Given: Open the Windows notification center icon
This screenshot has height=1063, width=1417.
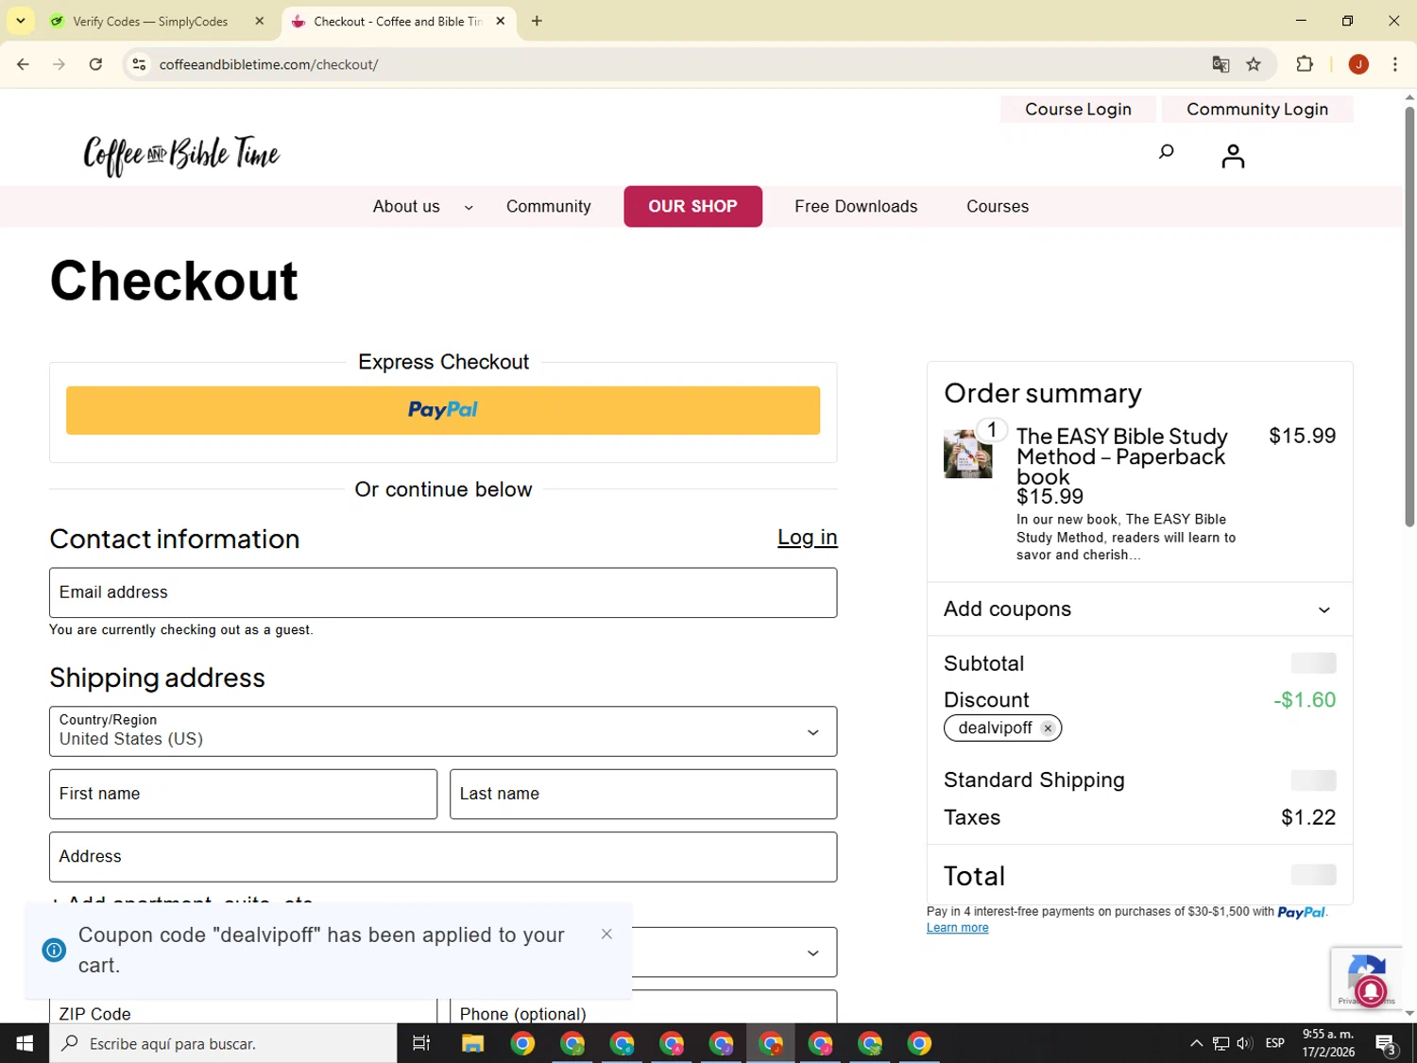Looking at the screenshot, I should 1387,1044.
